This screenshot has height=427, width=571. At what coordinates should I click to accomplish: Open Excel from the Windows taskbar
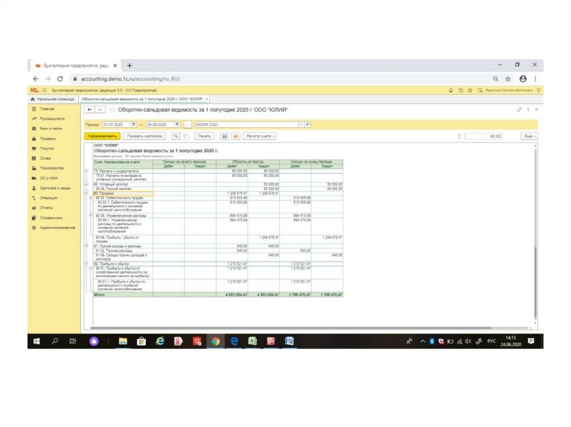click(252, 341)
